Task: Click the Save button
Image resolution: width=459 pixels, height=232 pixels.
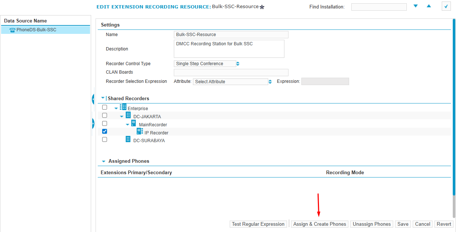Action: (403, 224)
